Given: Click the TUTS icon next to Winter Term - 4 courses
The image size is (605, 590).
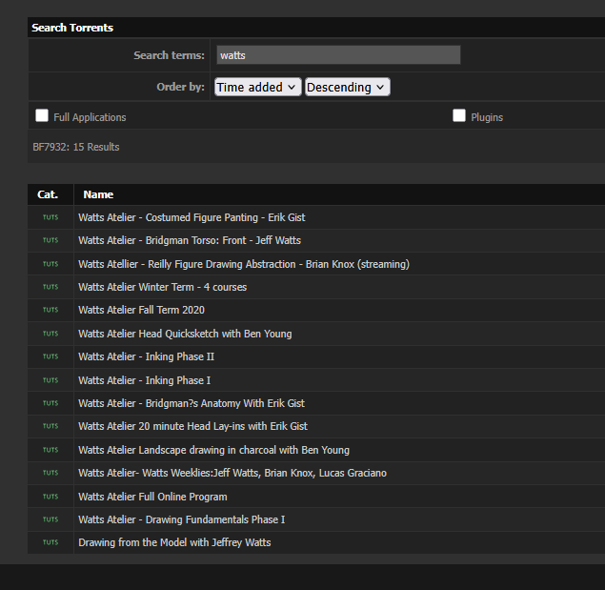Looking at the screenshot, I should 50,287.
